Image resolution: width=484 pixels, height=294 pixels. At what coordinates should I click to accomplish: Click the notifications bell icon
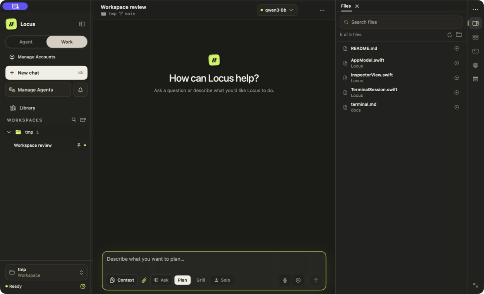click(x=81, y=90)
